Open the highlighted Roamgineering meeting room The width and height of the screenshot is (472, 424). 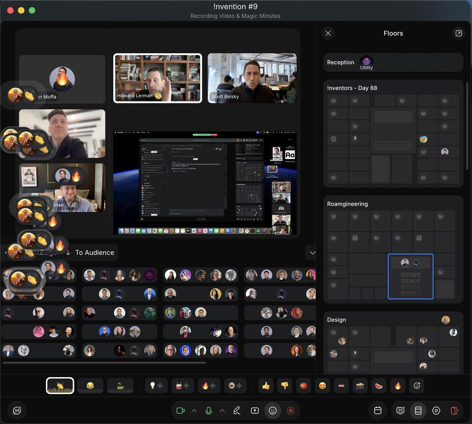[x=410, y=276]
